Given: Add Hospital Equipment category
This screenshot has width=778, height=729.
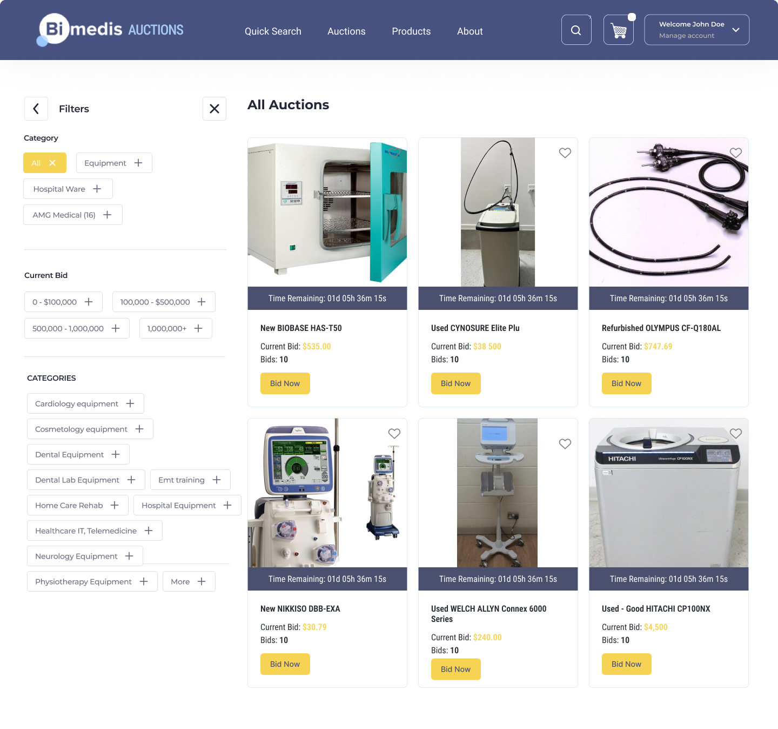Looking at the screenshot, I should pyautogui.click(x=187, y=505).
